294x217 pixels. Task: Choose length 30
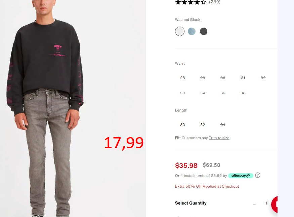pyautogui.click(x=182, y=125)
